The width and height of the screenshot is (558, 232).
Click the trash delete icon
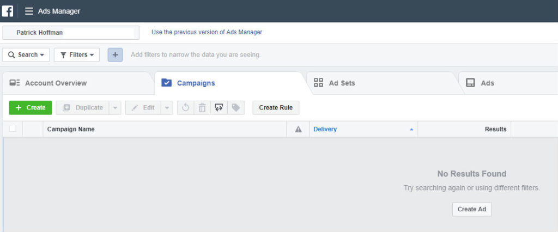[x=202, y=107]
